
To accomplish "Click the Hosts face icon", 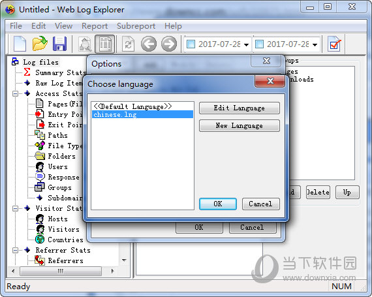I will (40, 219).
